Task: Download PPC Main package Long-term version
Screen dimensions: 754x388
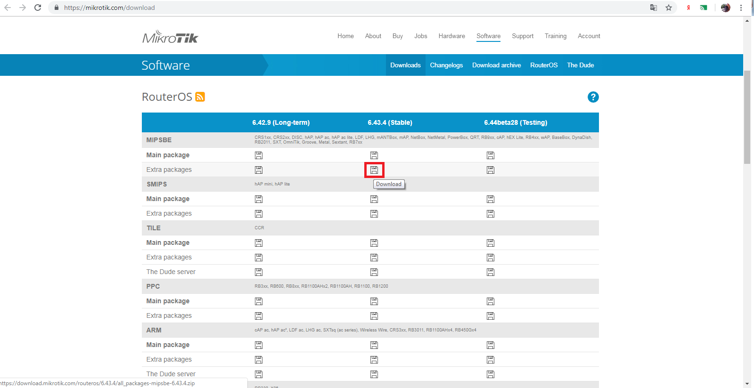Action: [x=259, y=301]
